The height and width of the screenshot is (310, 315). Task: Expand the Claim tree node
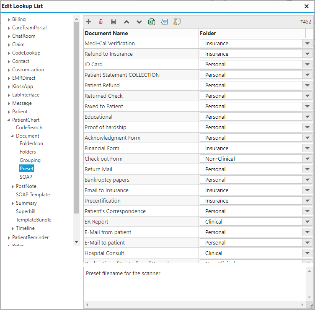[x=9, y=45]
